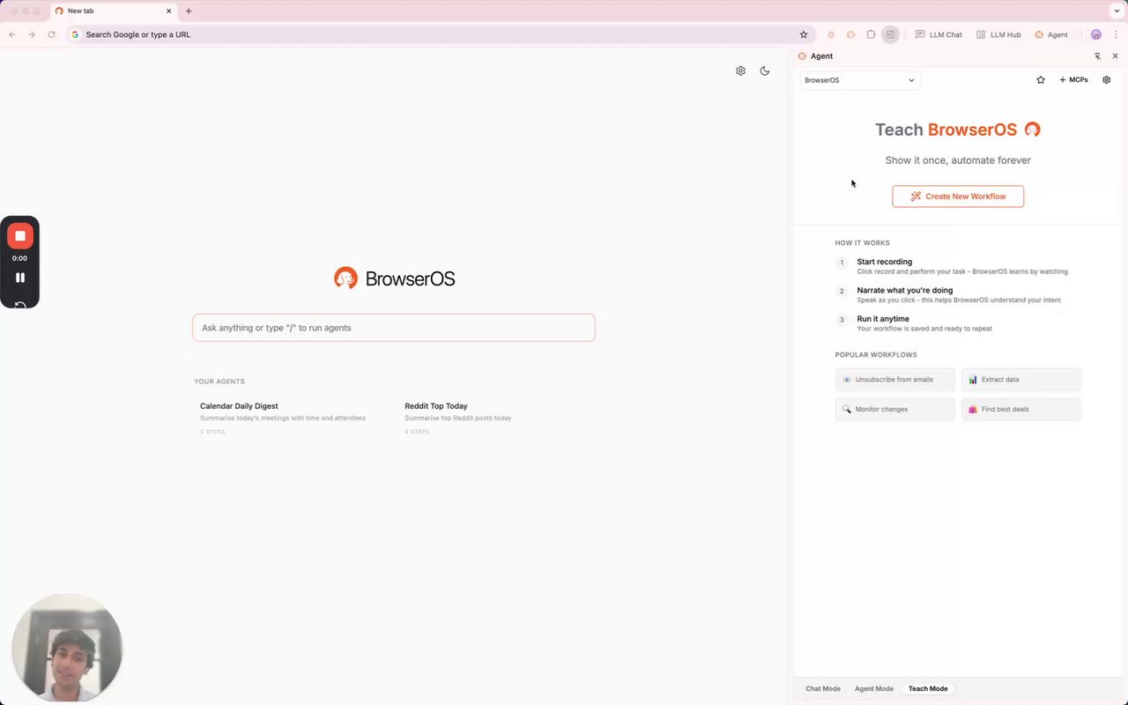Pause the screen recording
The width and height of the screenshot is (1128, 705).
(x=19, y=278)
